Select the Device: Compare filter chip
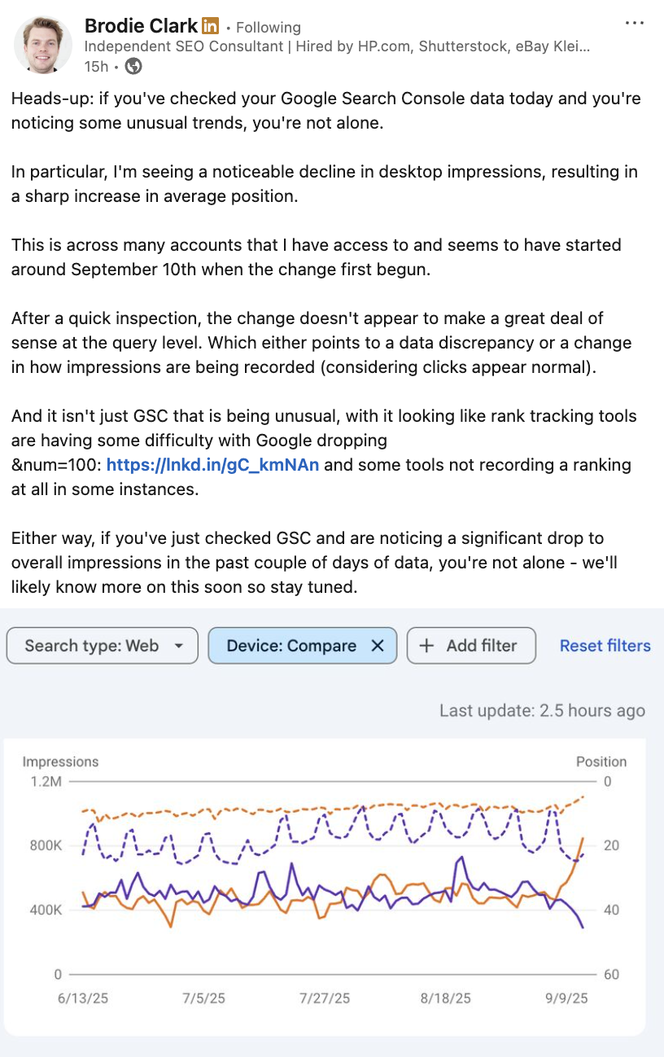 coord(291,646)
